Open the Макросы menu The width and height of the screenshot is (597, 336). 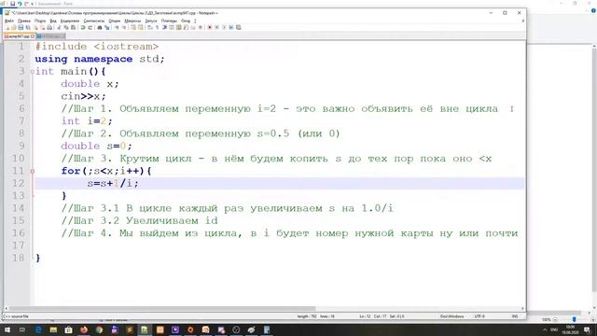point(132,21)
